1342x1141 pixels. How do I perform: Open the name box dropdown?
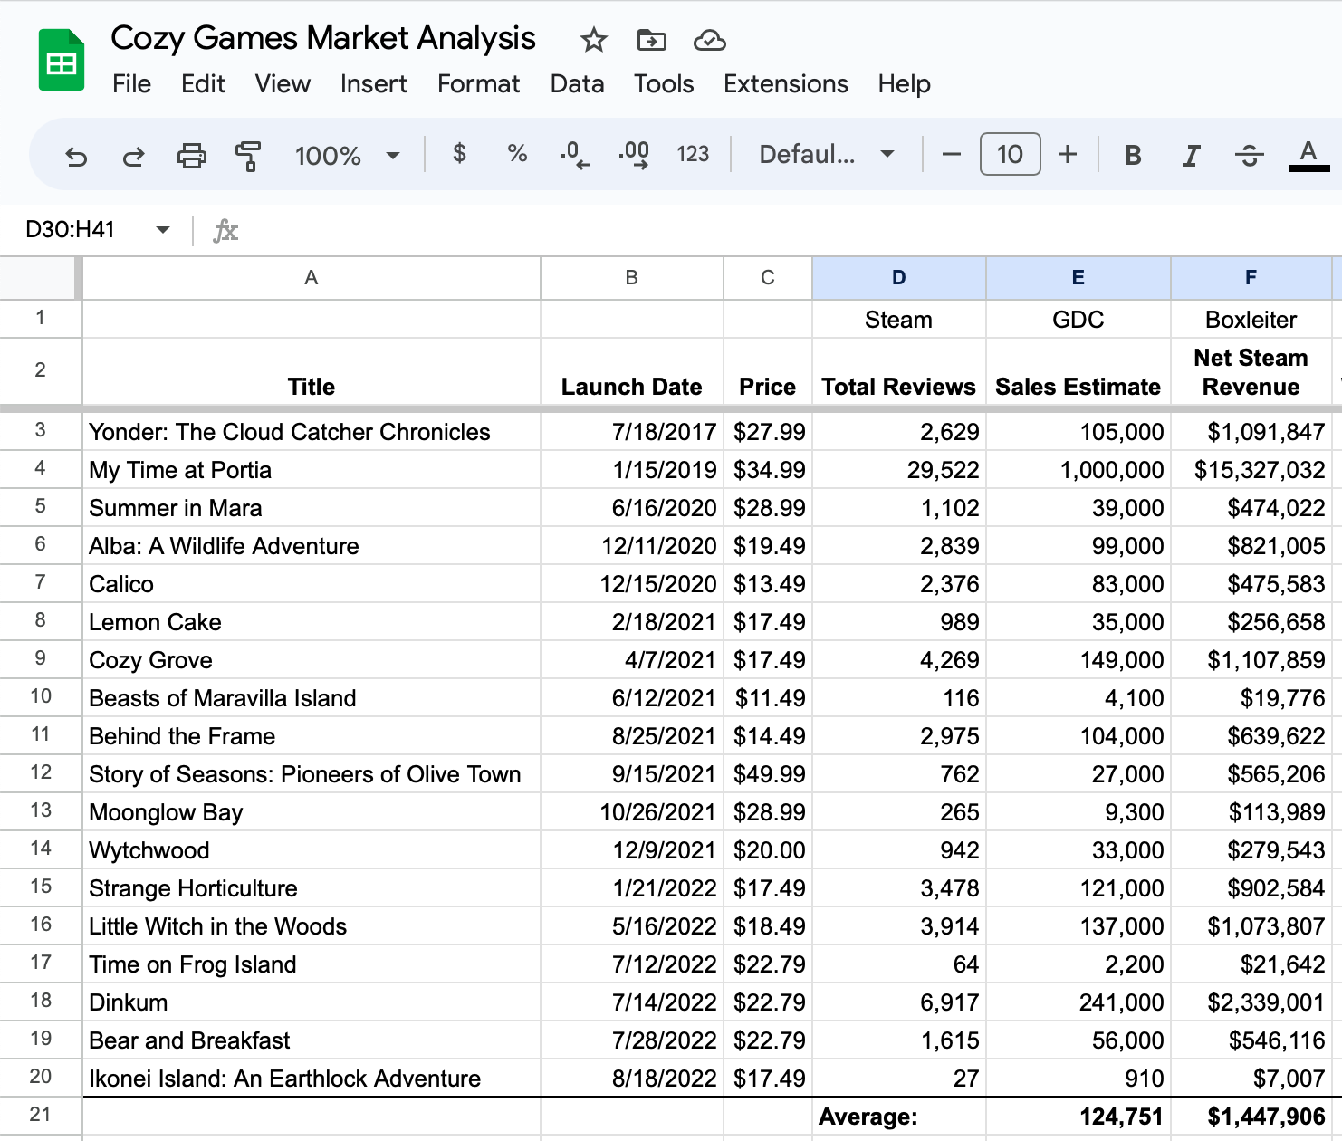click(162, 229)
